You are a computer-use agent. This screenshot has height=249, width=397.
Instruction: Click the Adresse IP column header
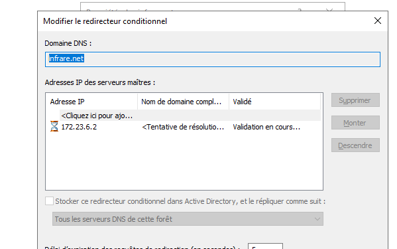(x=91, y=102)
